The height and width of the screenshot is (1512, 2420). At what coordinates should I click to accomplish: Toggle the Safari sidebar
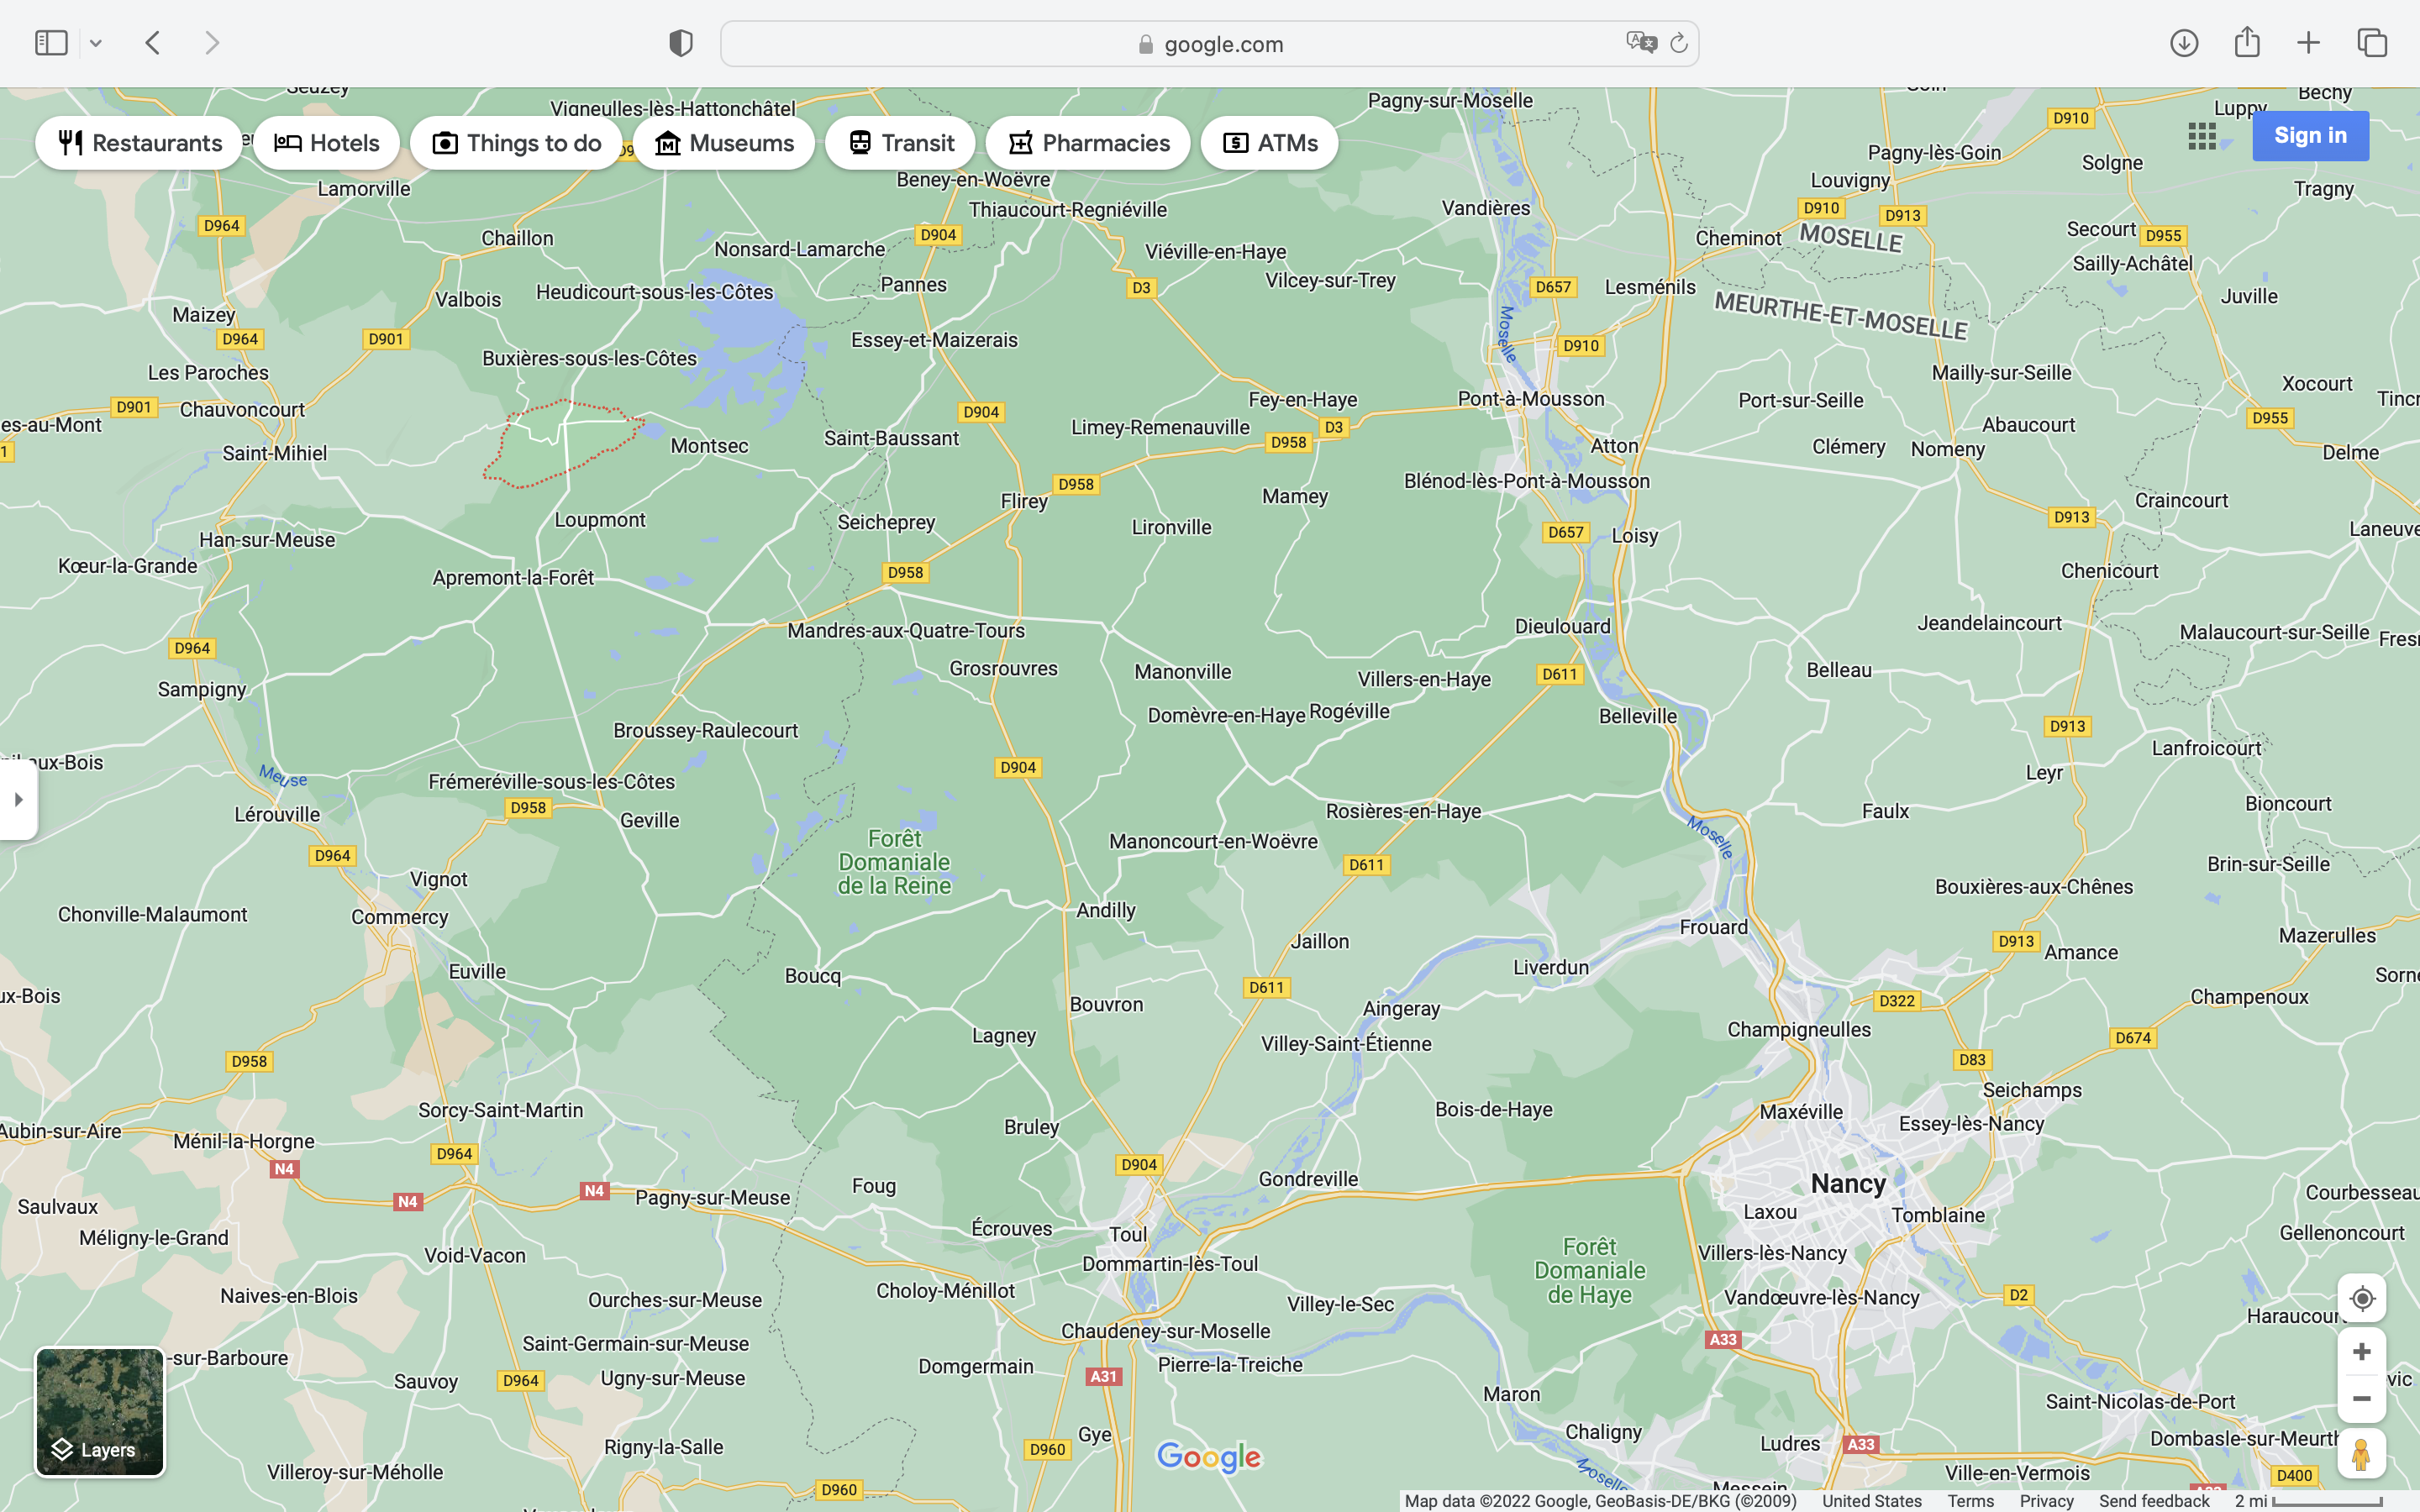[51, 43]
